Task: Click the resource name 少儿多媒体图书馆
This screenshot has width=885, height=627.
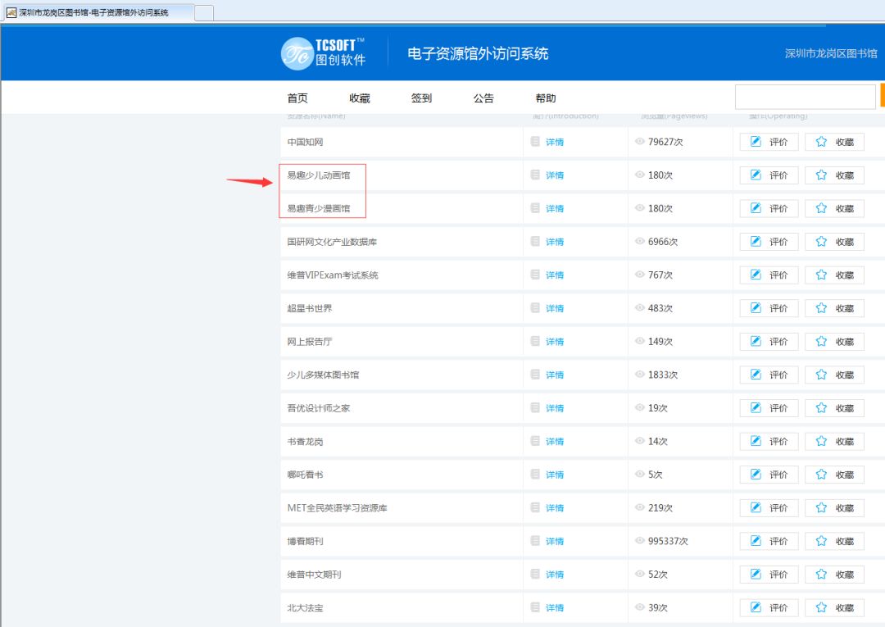Action: click(x=323, y=375)
